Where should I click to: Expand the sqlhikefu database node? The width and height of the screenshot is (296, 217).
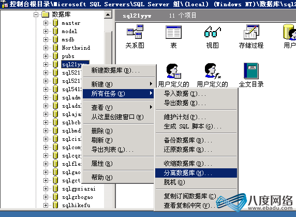click(46, 205)
